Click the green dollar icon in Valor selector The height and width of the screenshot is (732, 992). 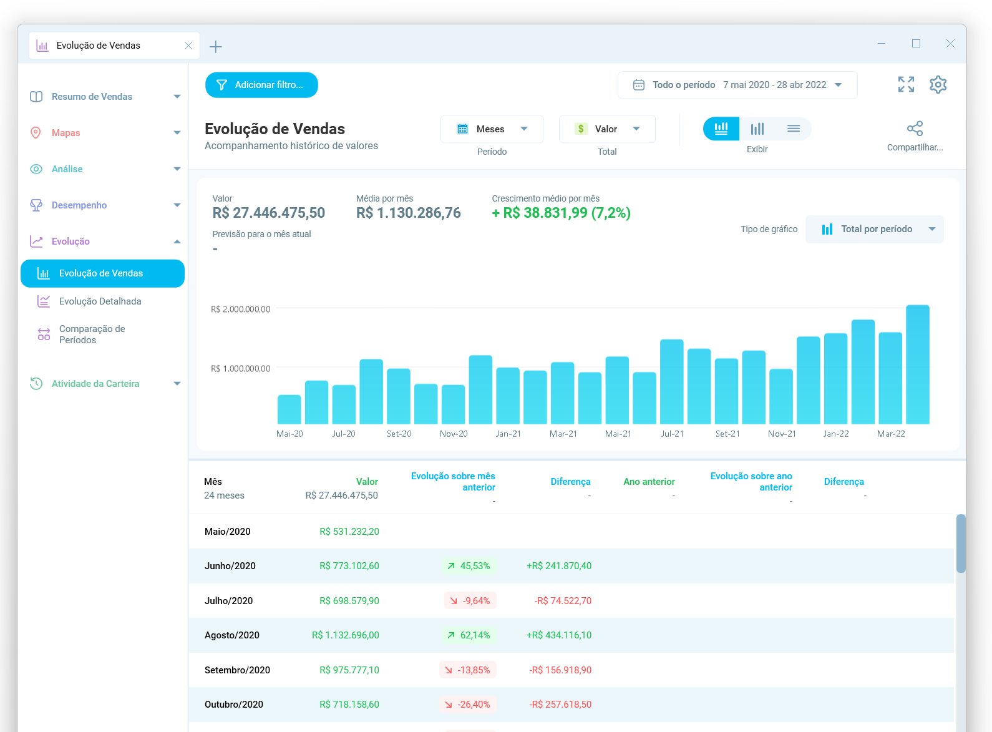pyautogui.click(x=581, y=129)
